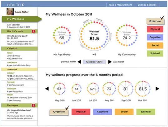
Task: Open the Jul 2011 wellness circle
Action: click(x=93, y=89)
